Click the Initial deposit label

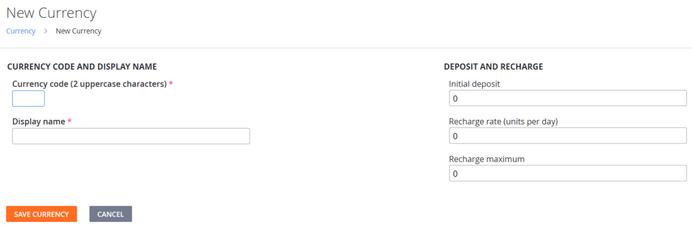475,84
